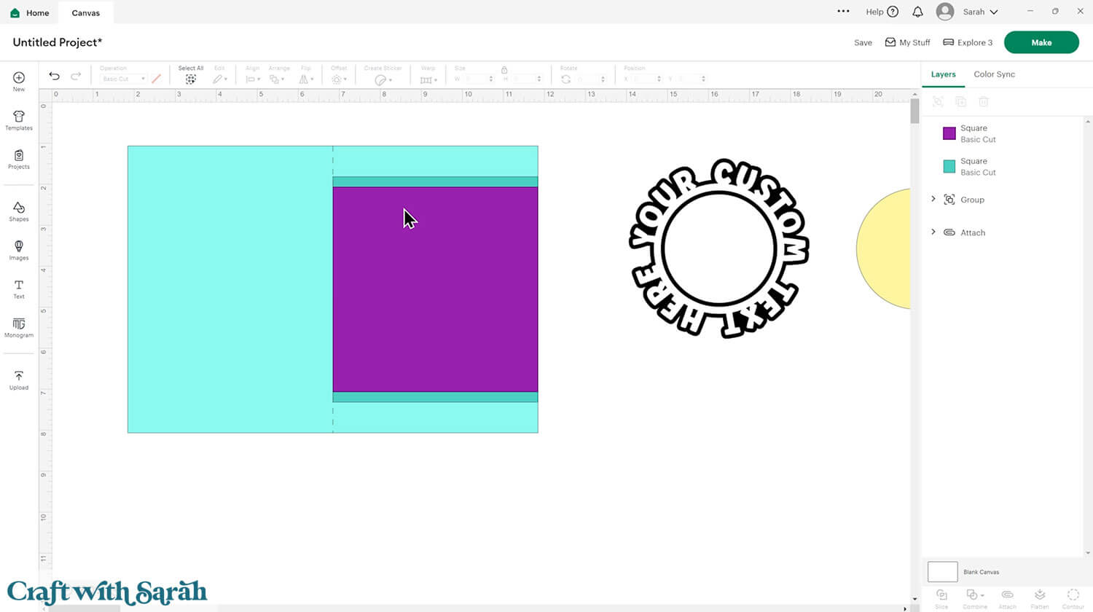This screenshot has width=1093, height=612.
Task: Open the Projects panel
Action: point(19,159)
